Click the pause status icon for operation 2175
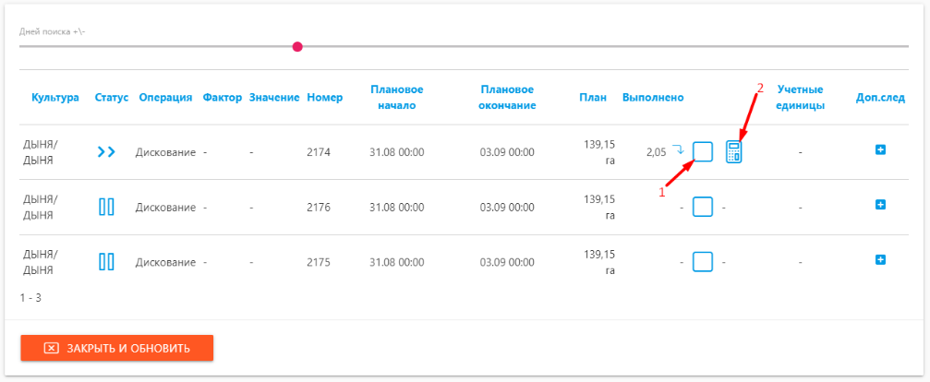 click(106, 261)
